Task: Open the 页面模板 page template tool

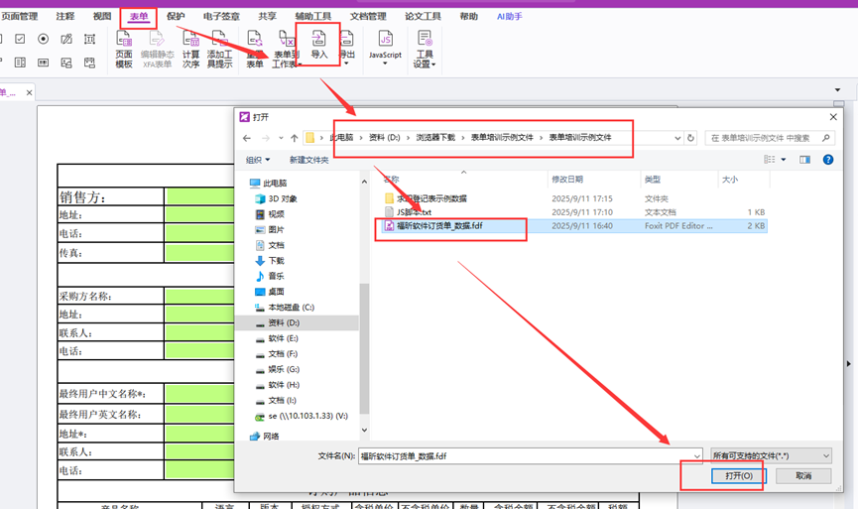Action: click(124, 49)
